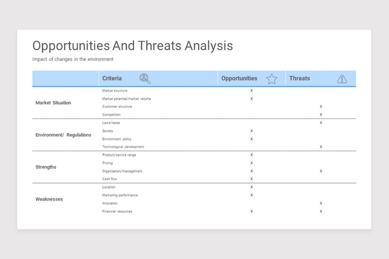Select the 'Environment/ Regulations' row label

(x=63, y=135)
